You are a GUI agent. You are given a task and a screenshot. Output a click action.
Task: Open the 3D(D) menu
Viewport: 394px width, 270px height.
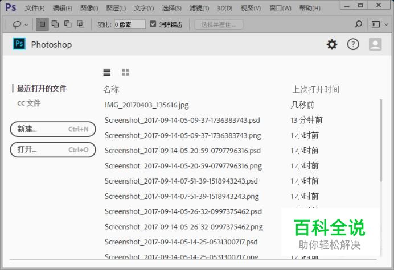tap(225, 8)
